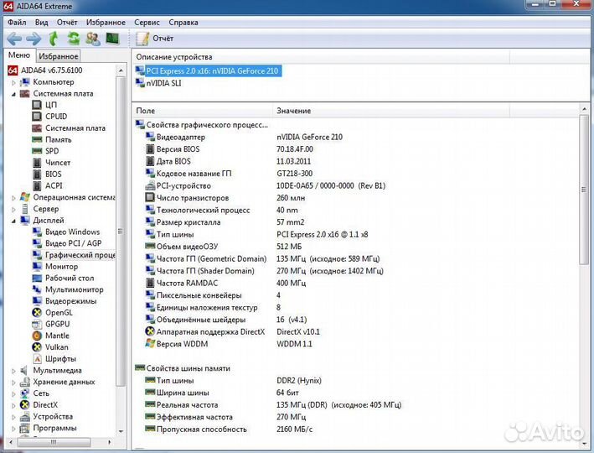Open the Справка menu

click(x=183, y=23)
